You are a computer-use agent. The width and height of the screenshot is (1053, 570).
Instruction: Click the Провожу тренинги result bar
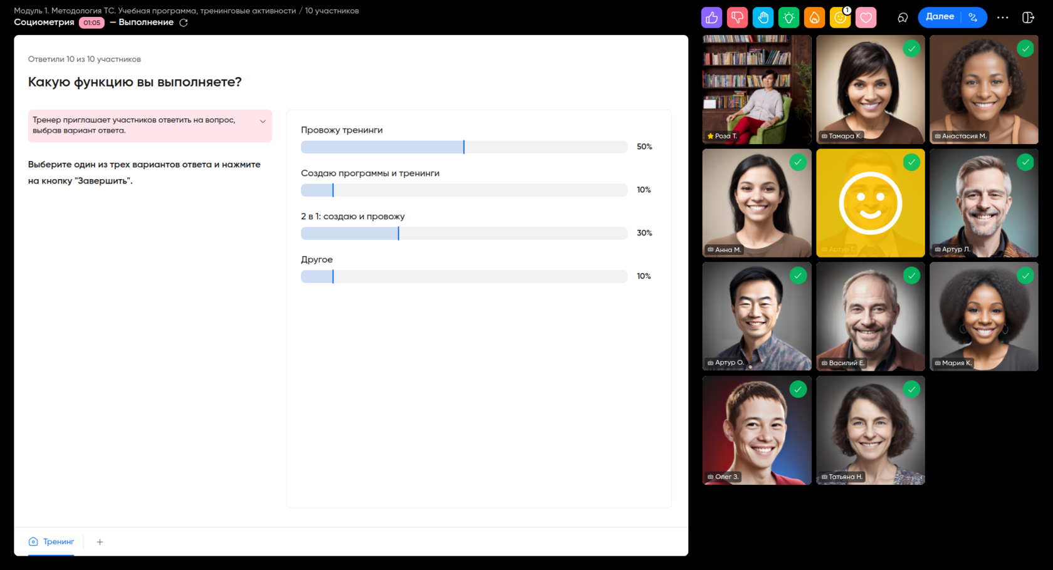coord(463,147)
